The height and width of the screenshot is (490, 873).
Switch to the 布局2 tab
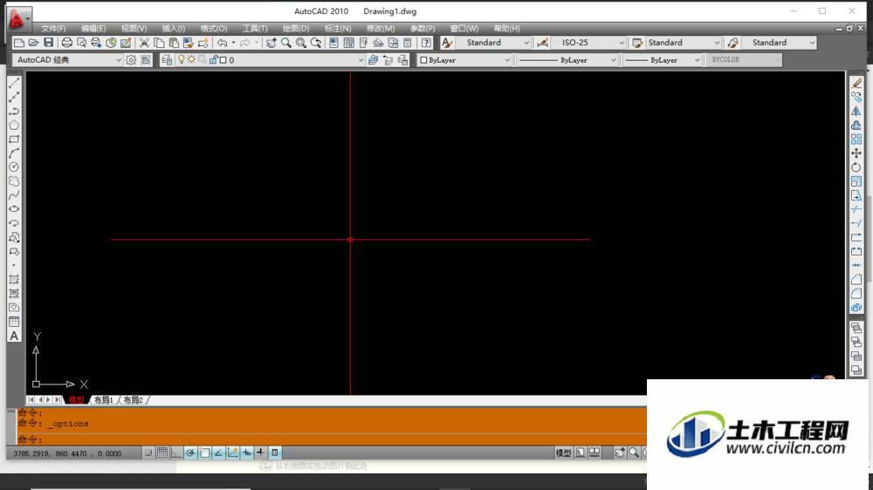point(133,400)
